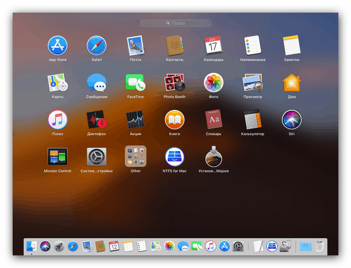Click the Launchpad rocket icon in Dock

coord(59,246)
